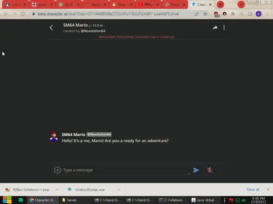Click the @Revolution64 badge beside Mario's message
Viewport: 273px width, 204px height.
tap(99, 134)
